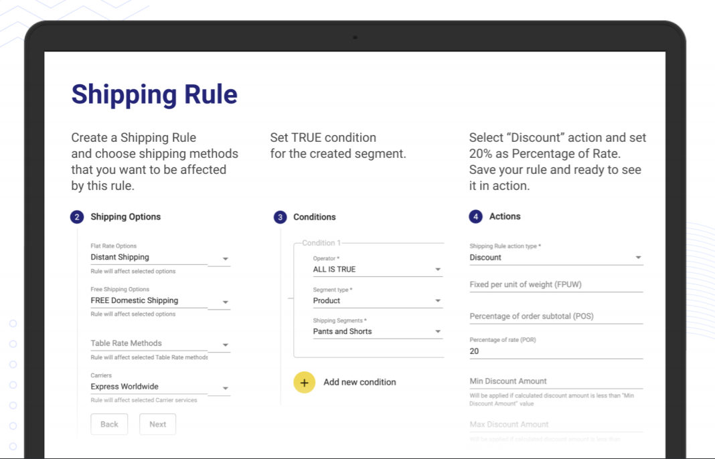Click the Percentage of rate field showing 20
Screen dimensions: 715x459
tap(556, 351)
